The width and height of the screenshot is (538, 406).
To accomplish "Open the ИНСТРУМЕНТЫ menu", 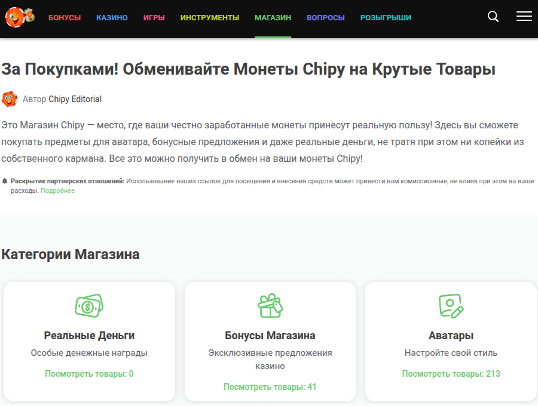I will (x=210, y=18).
